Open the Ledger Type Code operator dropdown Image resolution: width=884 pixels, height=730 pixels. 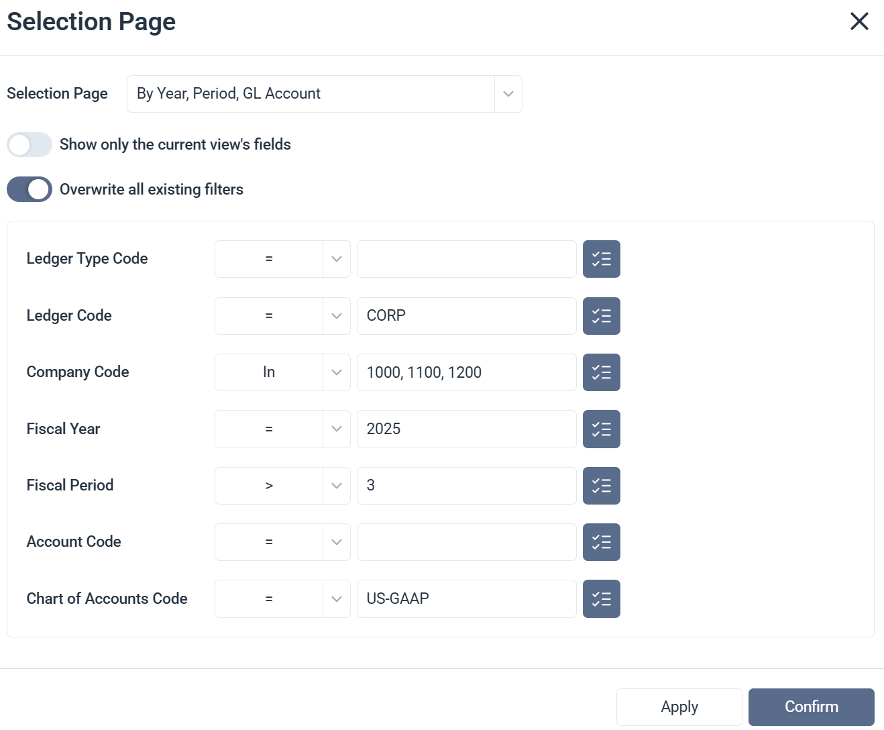(335, 258)
